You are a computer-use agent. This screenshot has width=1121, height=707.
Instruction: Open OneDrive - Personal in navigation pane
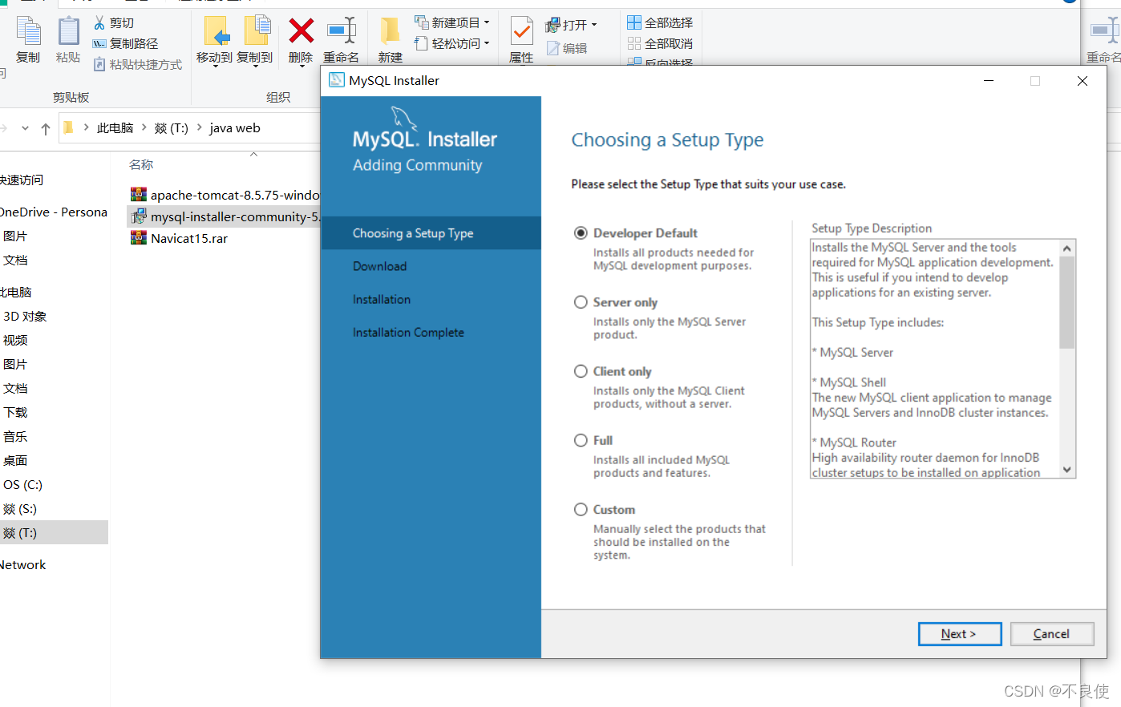(x=54, y=212)
